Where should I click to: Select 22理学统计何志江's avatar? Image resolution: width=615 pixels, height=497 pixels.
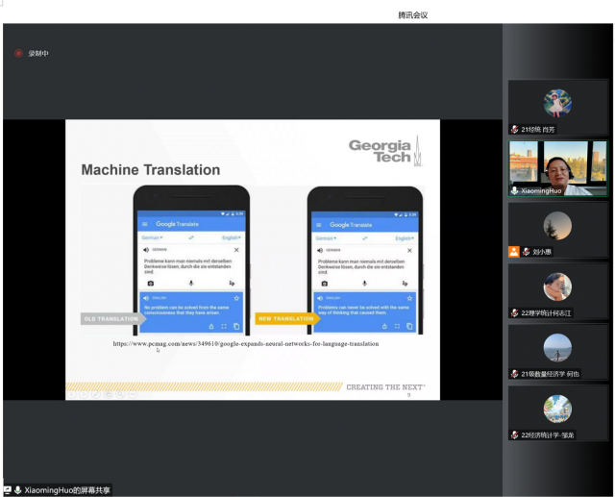click(x=557, y=286)
